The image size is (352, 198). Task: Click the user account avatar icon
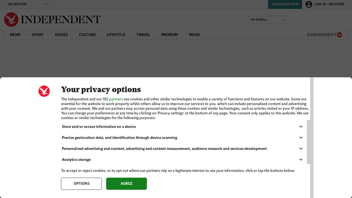(309, 4)
